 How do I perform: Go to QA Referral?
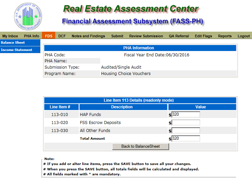[x=179, y=36]
